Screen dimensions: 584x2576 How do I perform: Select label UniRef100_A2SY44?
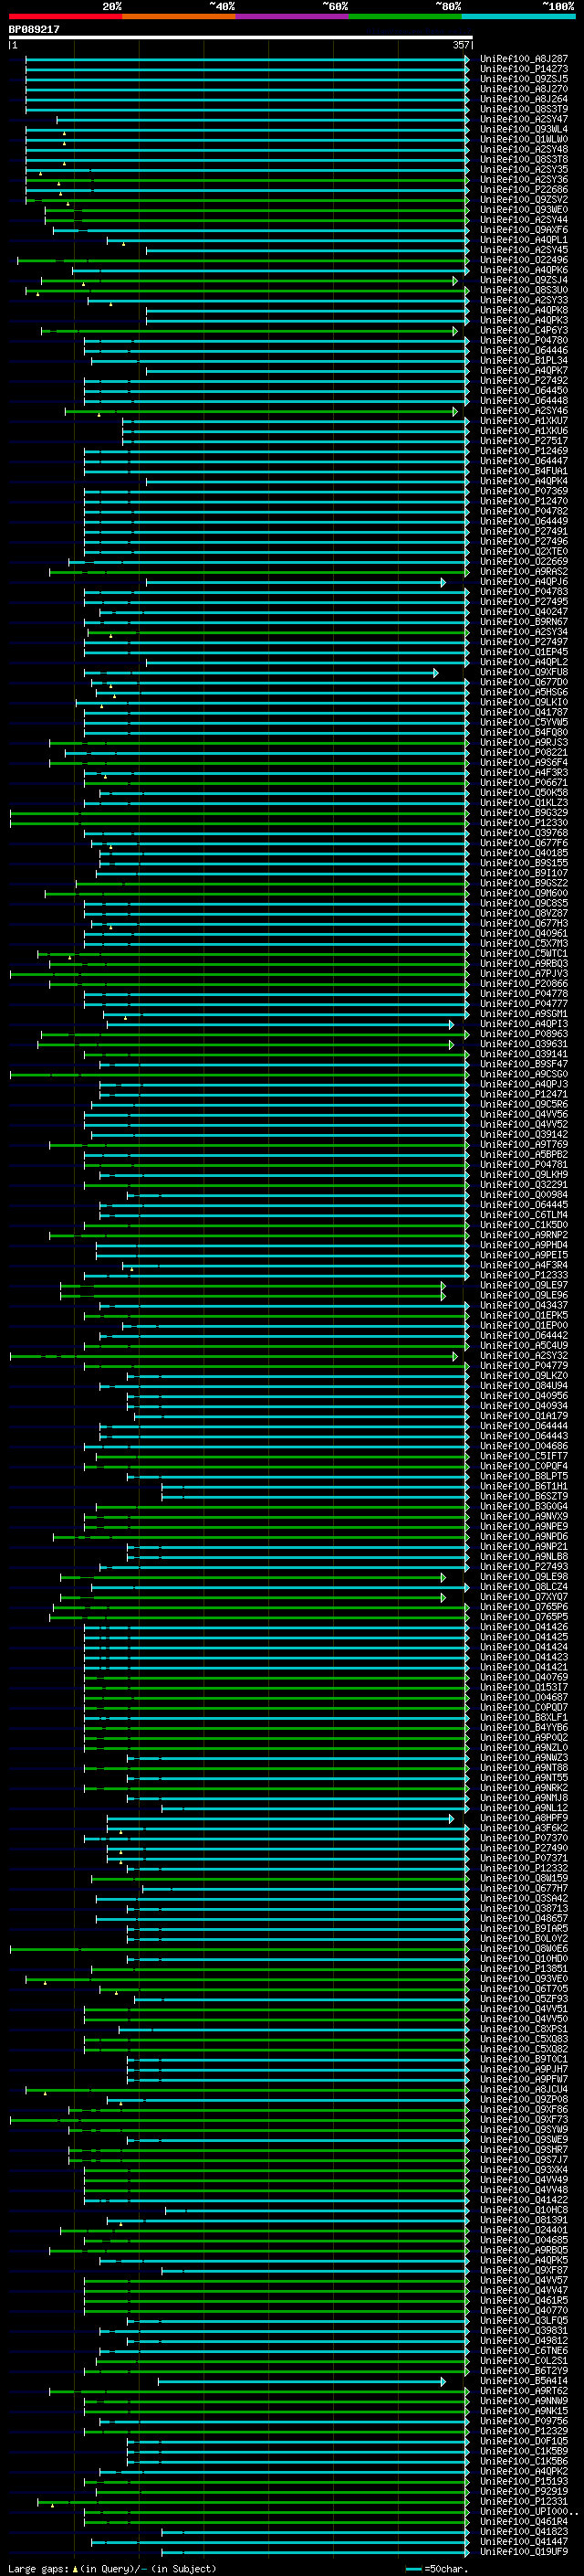pyautogui.click(x=524, y=220)
